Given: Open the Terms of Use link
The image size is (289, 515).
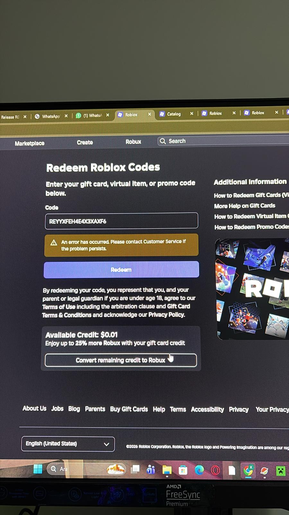Looking at the screenshot, I should pyautogui.click(x=59, y=307).
